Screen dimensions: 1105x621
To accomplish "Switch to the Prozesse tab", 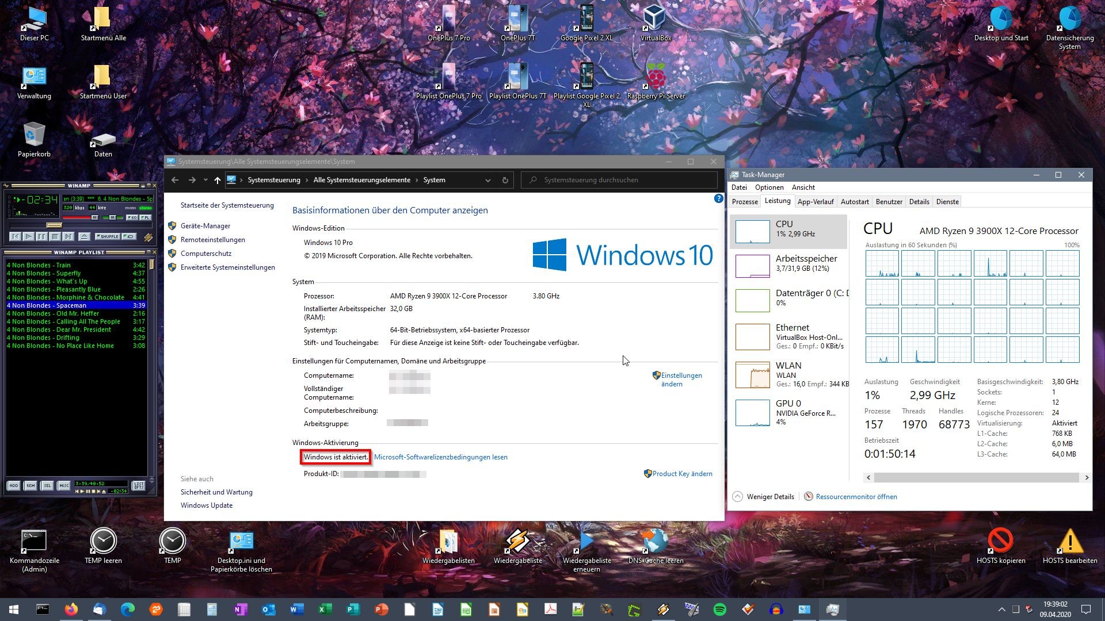I will tap(745, 202).
